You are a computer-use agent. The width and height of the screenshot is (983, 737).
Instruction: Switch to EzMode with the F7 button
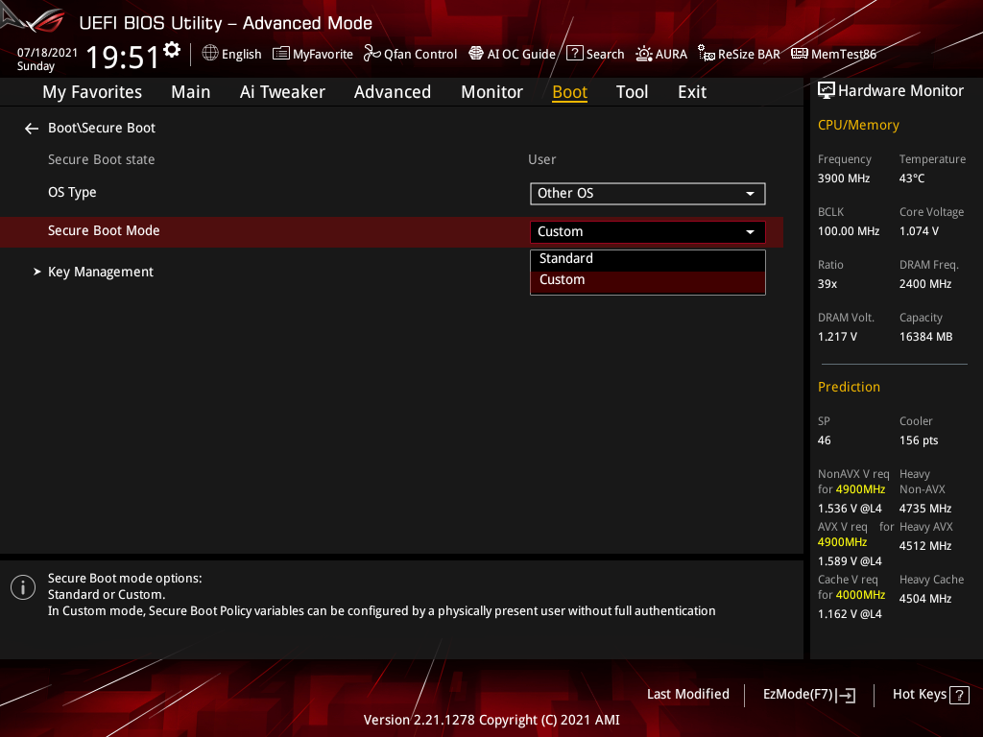pyautogui.click(x=808, y=694)
